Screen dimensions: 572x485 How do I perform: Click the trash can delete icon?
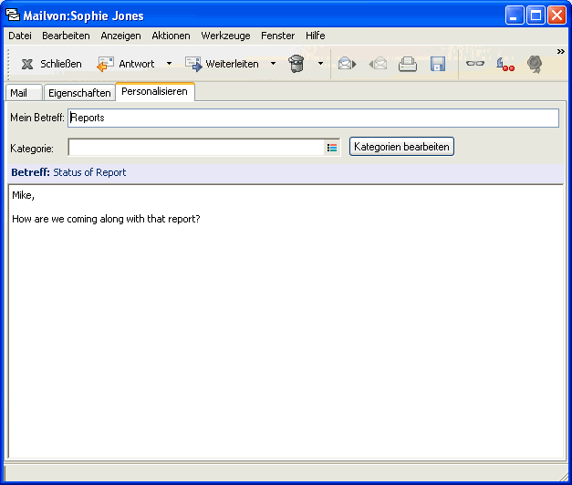(x=296, y=64)
